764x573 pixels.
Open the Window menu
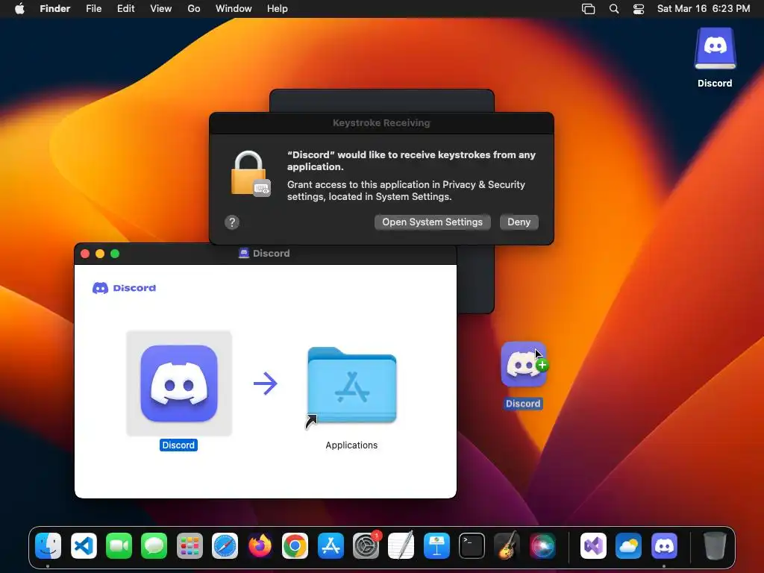click(234, 9)
